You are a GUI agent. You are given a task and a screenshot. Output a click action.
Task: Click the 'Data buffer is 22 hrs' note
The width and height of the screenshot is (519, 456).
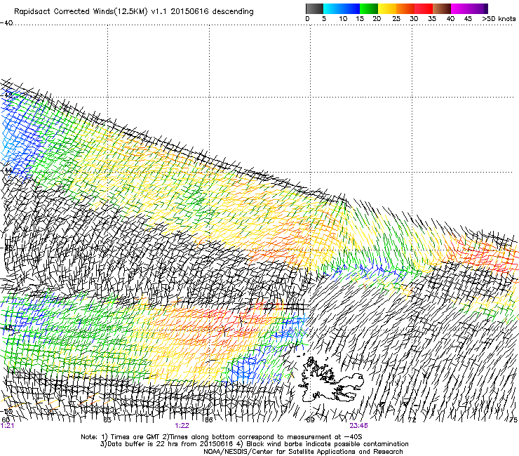tap(254, 444)
